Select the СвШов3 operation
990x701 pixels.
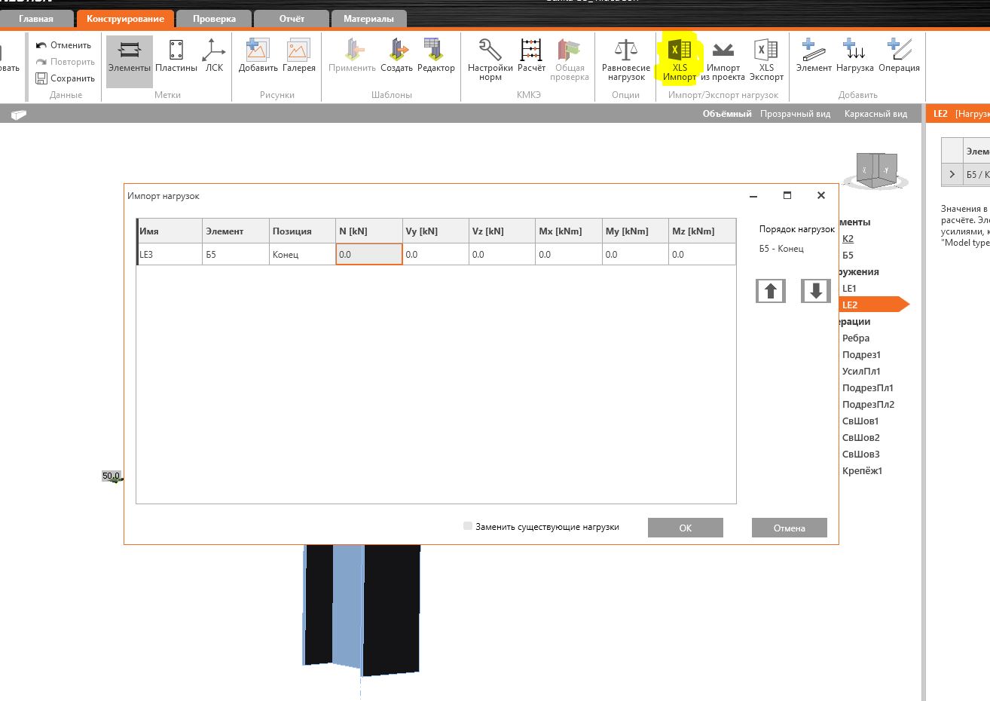tap(860, 454)
